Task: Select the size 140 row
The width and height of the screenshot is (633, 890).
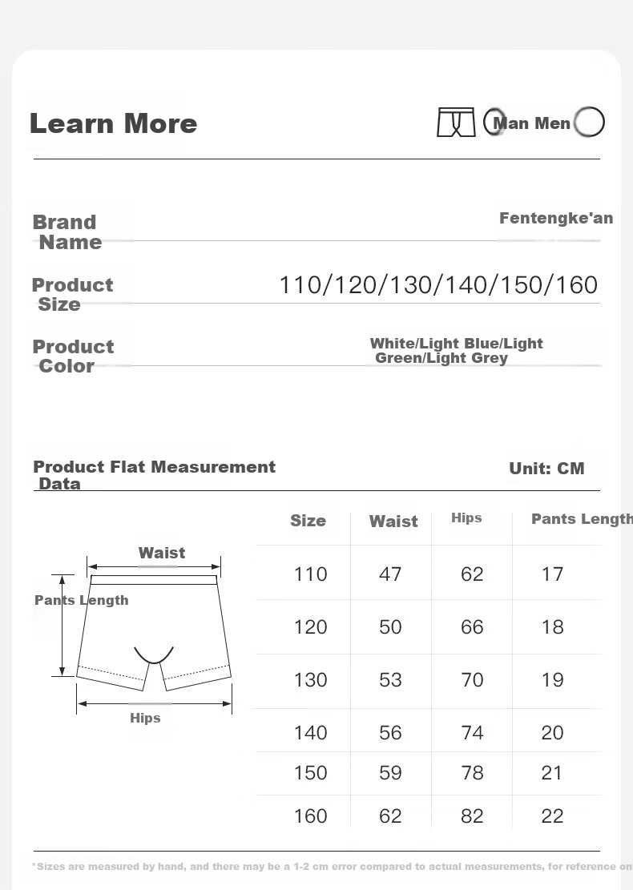Action: (x=429, y=731)
